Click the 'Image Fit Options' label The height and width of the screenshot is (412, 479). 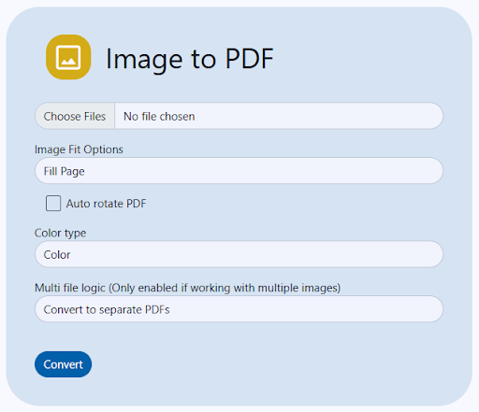(79, 149)
